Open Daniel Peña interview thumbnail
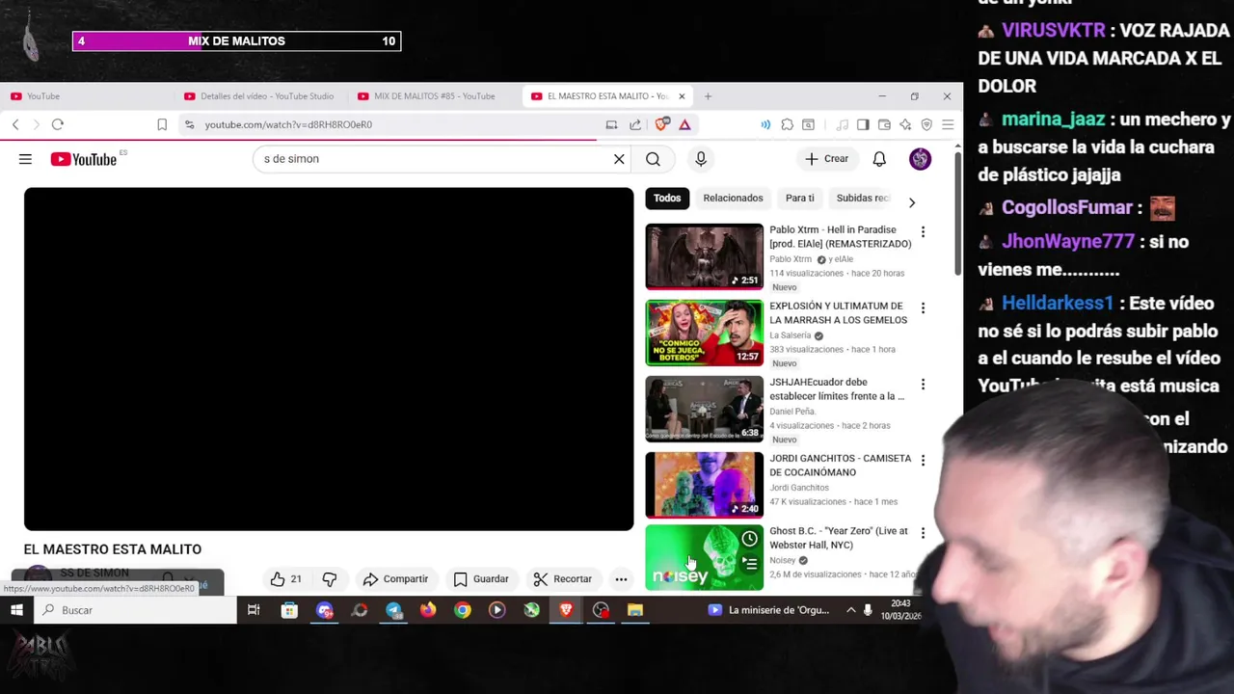Image resolution: width=1234 pixels, height=694 pixels. click(704, 409)
